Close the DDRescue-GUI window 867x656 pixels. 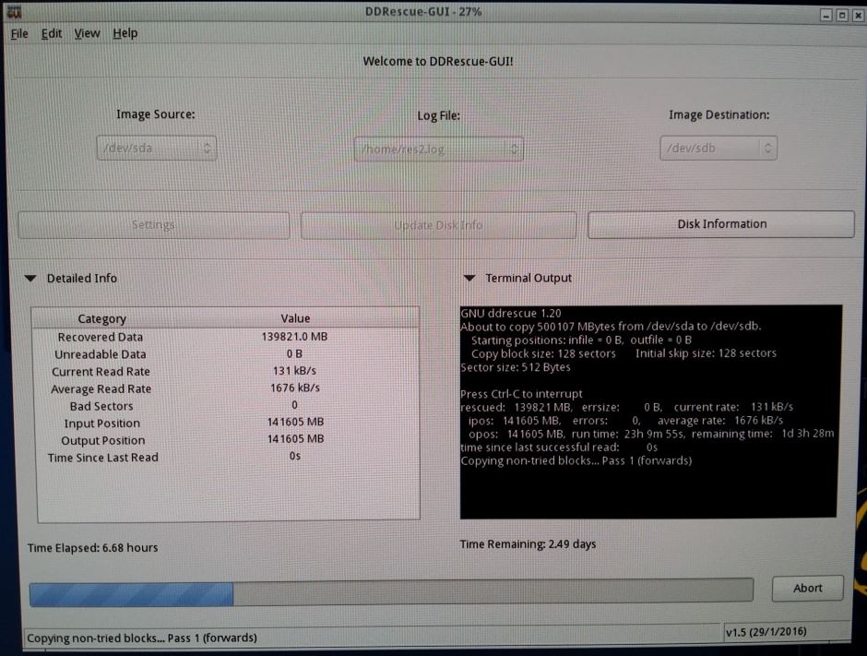tap(858, 15)
